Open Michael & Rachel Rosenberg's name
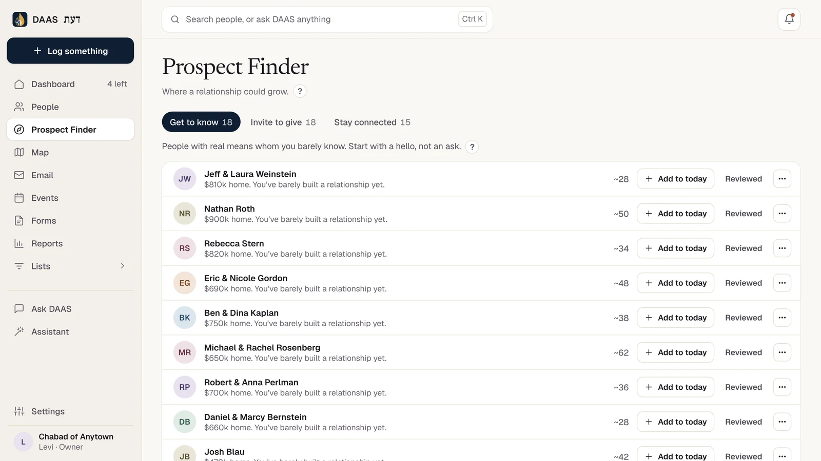 pos(262,348)
